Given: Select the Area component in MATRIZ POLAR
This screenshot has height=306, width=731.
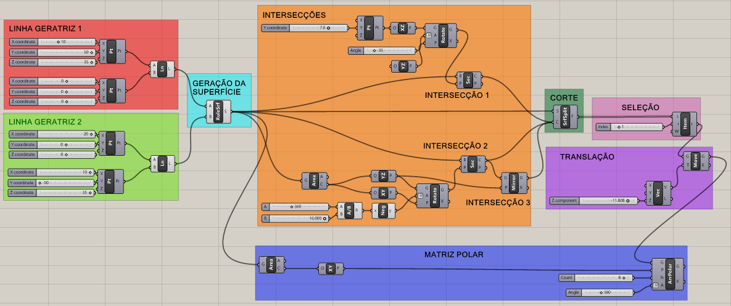Looking at the screenshot, I should 272,265.
